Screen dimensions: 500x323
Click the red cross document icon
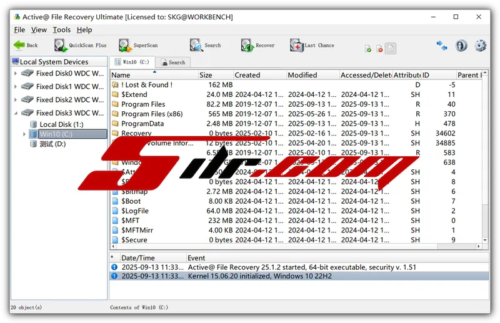coord(379,49)
